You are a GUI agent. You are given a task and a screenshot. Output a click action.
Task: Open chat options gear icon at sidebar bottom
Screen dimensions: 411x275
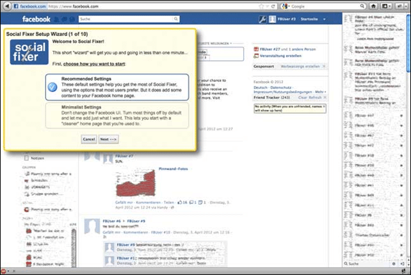pyautogui.click(x=394, y=263)
